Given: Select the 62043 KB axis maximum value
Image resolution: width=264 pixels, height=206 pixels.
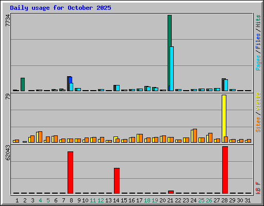Looking at the screenshot, I should (8, 153).
